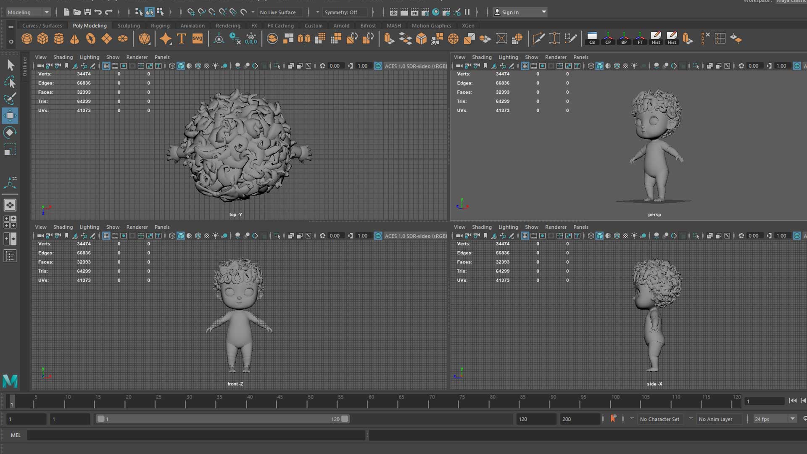Click the IPR render icon
Screen dimensions: 807x454
click(414, 12)
